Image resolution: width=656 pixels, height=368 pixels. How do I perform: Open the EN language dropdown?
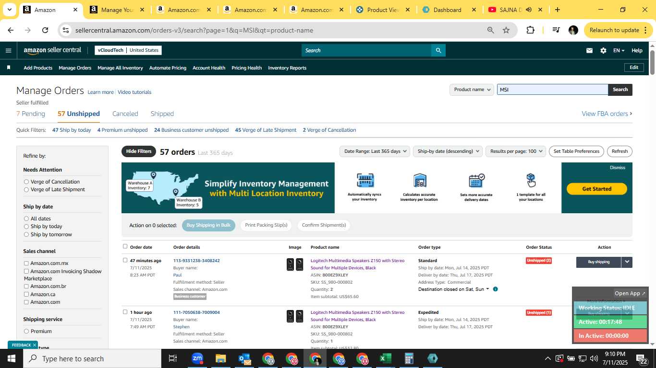coord(619,50)
